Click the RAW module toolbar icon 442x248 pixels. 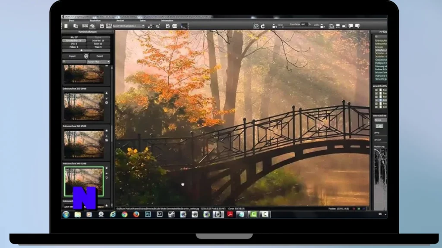[85, 26]
